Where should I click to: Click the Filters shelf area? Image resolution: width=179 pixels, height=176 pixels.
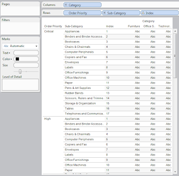(x=20, y=28)
